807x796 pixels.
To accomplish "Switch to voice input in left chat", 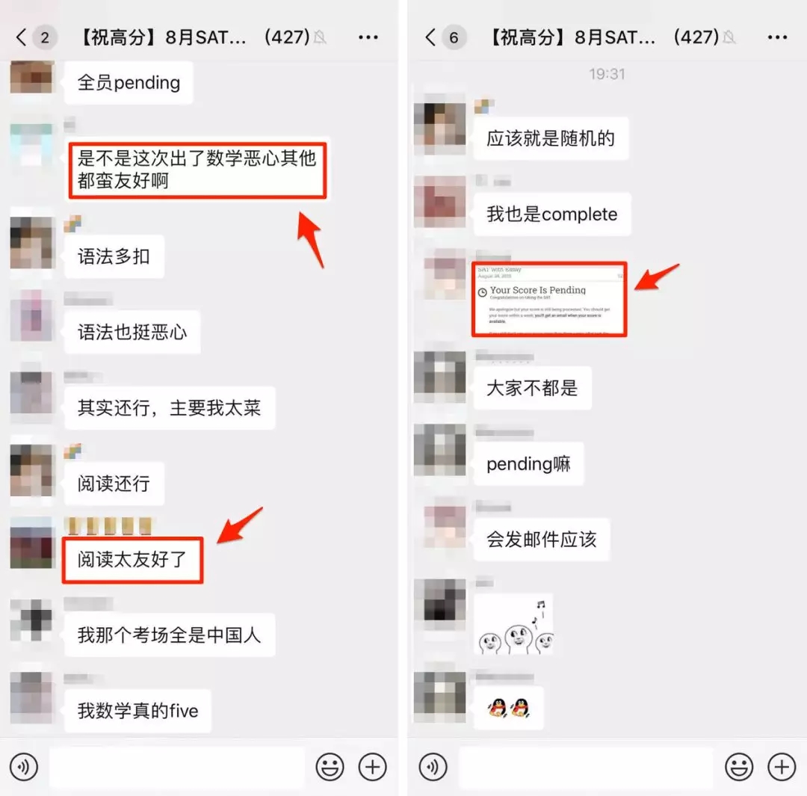I will 24,767.
